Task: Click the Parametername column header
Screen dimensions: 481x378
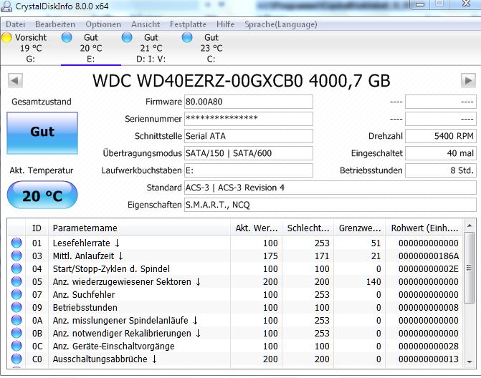Action: pyautogui.click(x=139, y=228)
